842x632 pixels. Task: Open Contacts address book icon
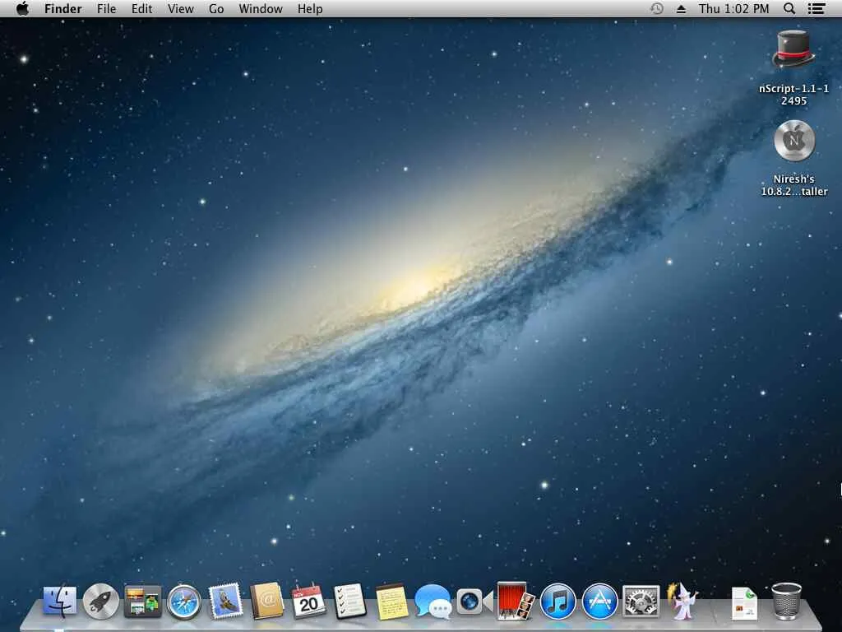click(266, 600)
